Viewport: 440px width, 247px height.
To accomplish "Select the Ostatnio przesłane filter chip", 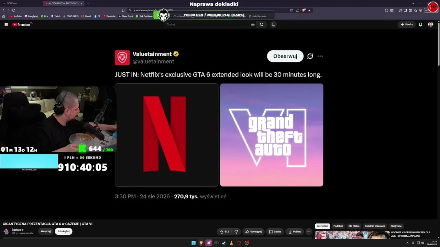I will pyautogui.click(x=375, y=226).
